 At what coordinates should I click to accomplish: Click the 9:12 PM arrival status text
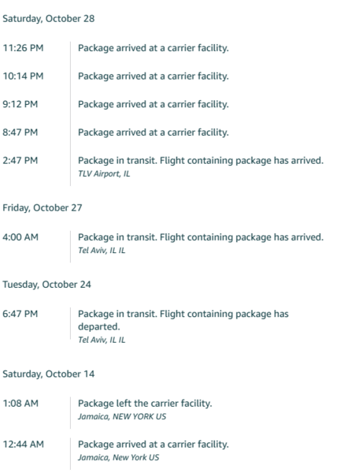(153, 104)
